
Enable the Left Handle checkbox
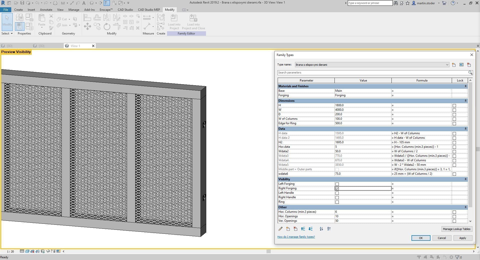[x=337, y=193]
